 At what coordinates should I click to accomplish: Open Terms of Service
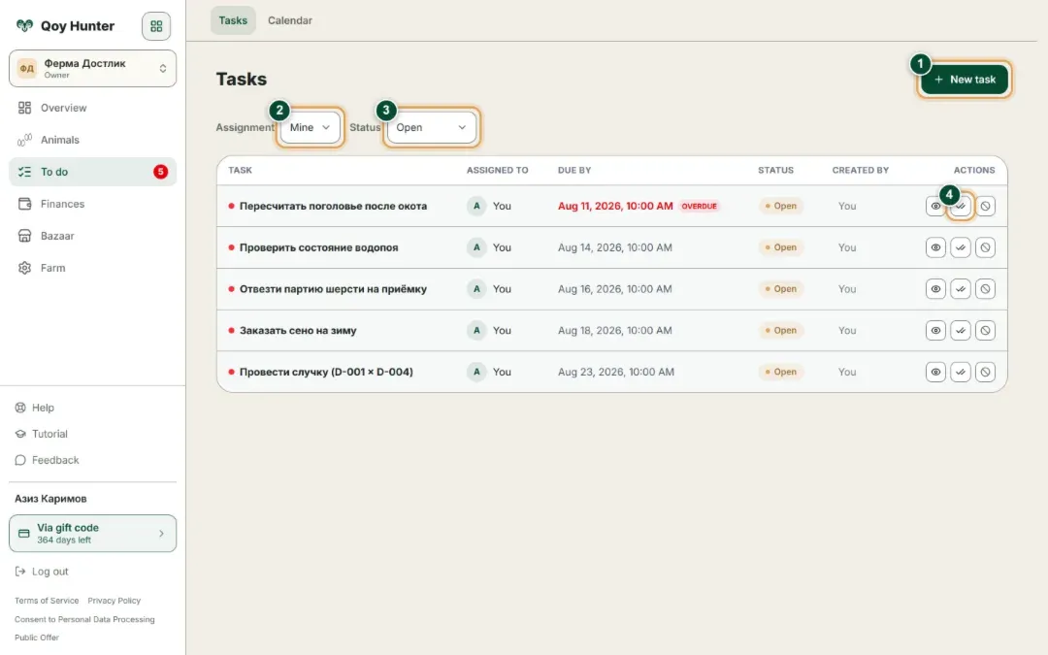click(x=47, y=601)
